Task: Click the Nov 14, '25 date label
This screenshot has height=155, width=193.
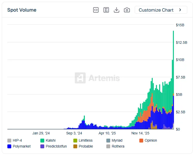Action: click(140, 133)
